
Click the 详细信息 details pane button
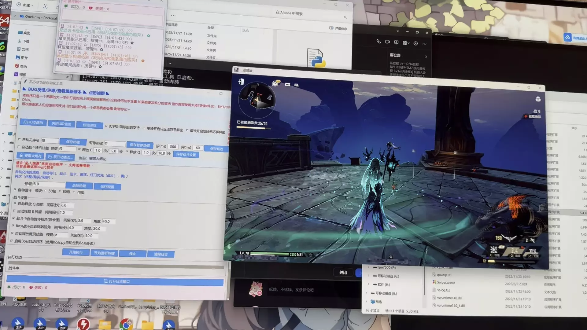pos(338,28)
